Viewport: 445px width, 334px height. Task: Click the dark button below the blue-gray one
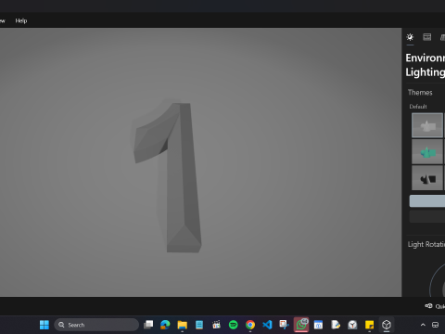tap(427, 216)
